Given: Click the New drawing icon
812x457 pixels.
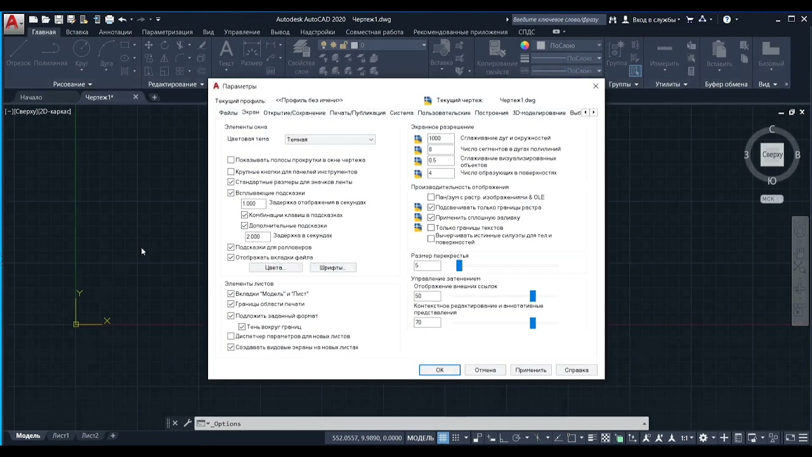Looking at the screenshot, I should point(34,20).
